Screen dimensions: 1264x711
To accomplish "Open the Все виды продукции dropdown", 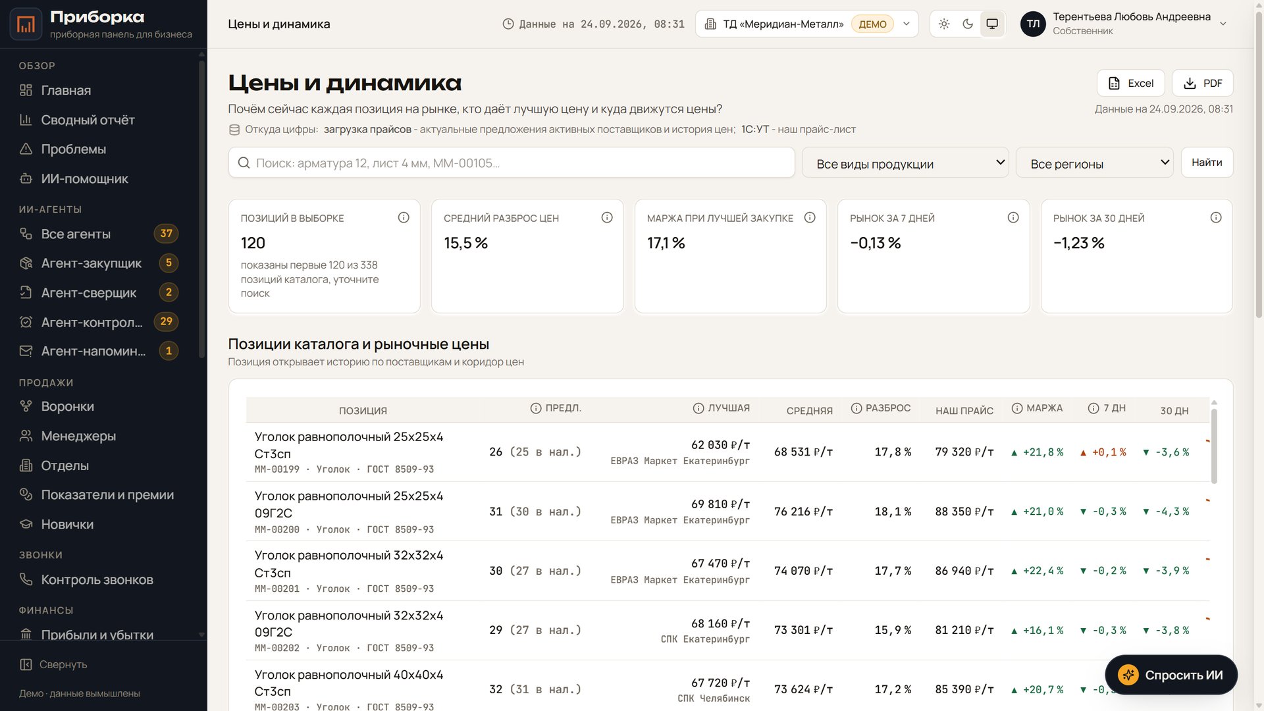I will (905, 163).
